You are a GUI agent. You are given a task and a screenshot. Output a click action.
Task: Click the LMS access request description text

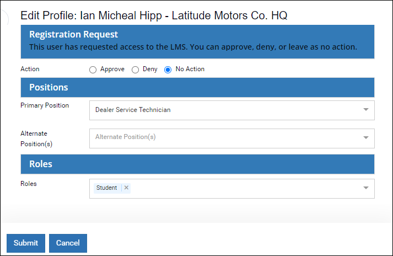point(193,47)
